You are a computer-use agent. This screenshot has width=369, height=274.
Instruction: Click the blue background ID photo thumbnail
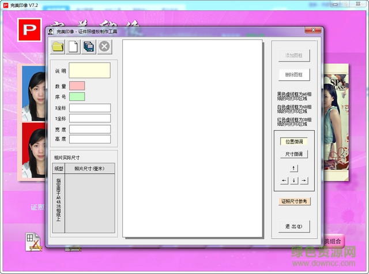pos(33,93)
